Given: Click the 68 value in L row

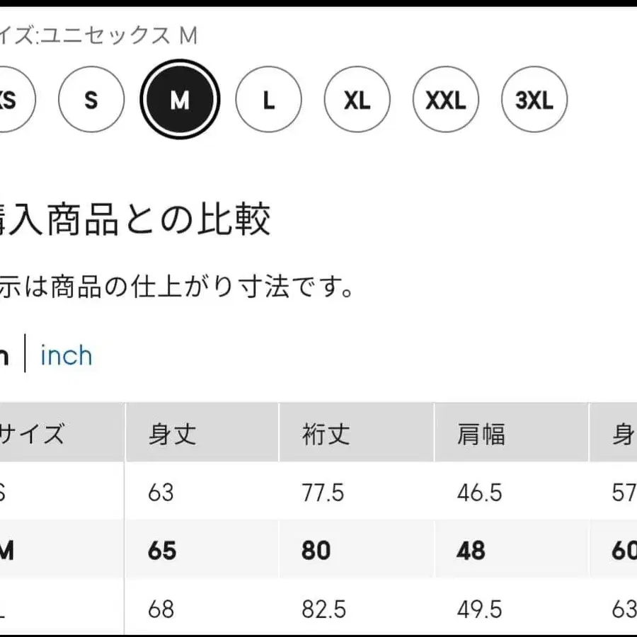Looking at the screenshot, I should [161, 609].
